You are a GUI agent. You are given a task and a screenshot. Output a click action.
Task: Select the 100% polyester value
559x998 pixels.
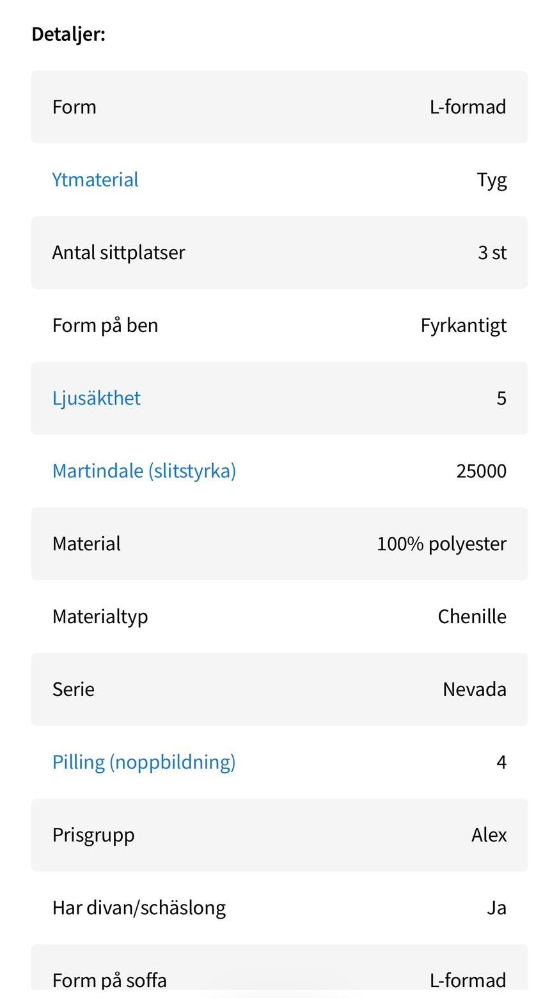(x=441, y=544)
